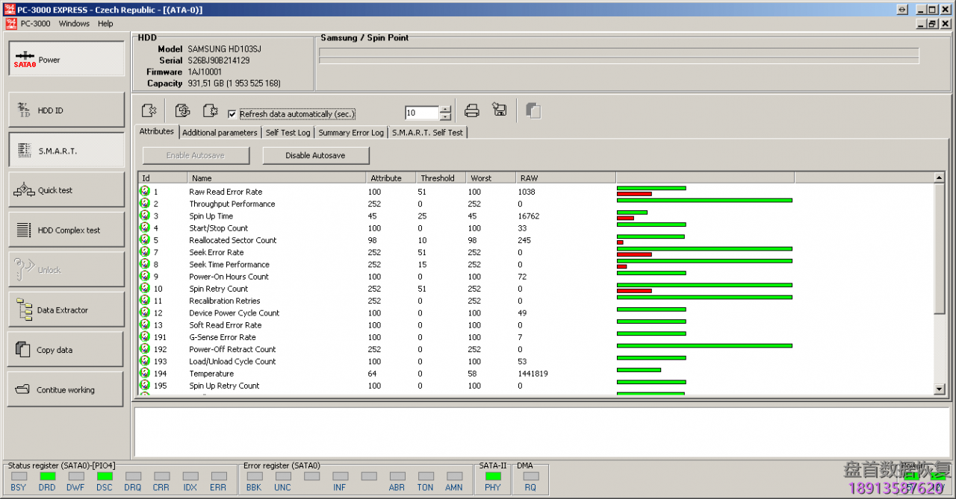This screenshot has height=499, width=956.
Task: Open HDD Complex test
Action: point(66,230)
